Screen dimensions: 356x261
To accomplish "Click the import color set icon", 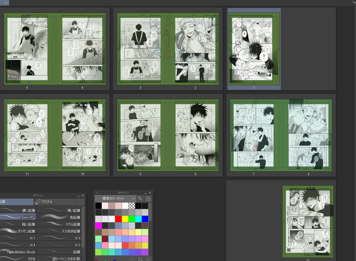I will [x=148, y=199].
